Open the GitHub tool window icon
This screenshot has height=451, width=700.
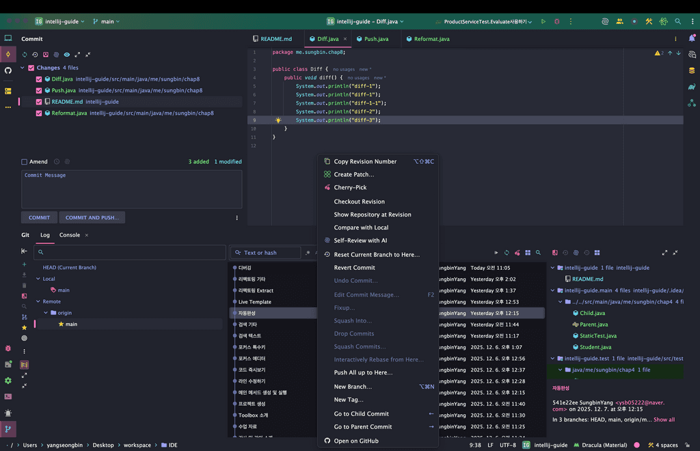pyautogui.click(x=8, y=70)
